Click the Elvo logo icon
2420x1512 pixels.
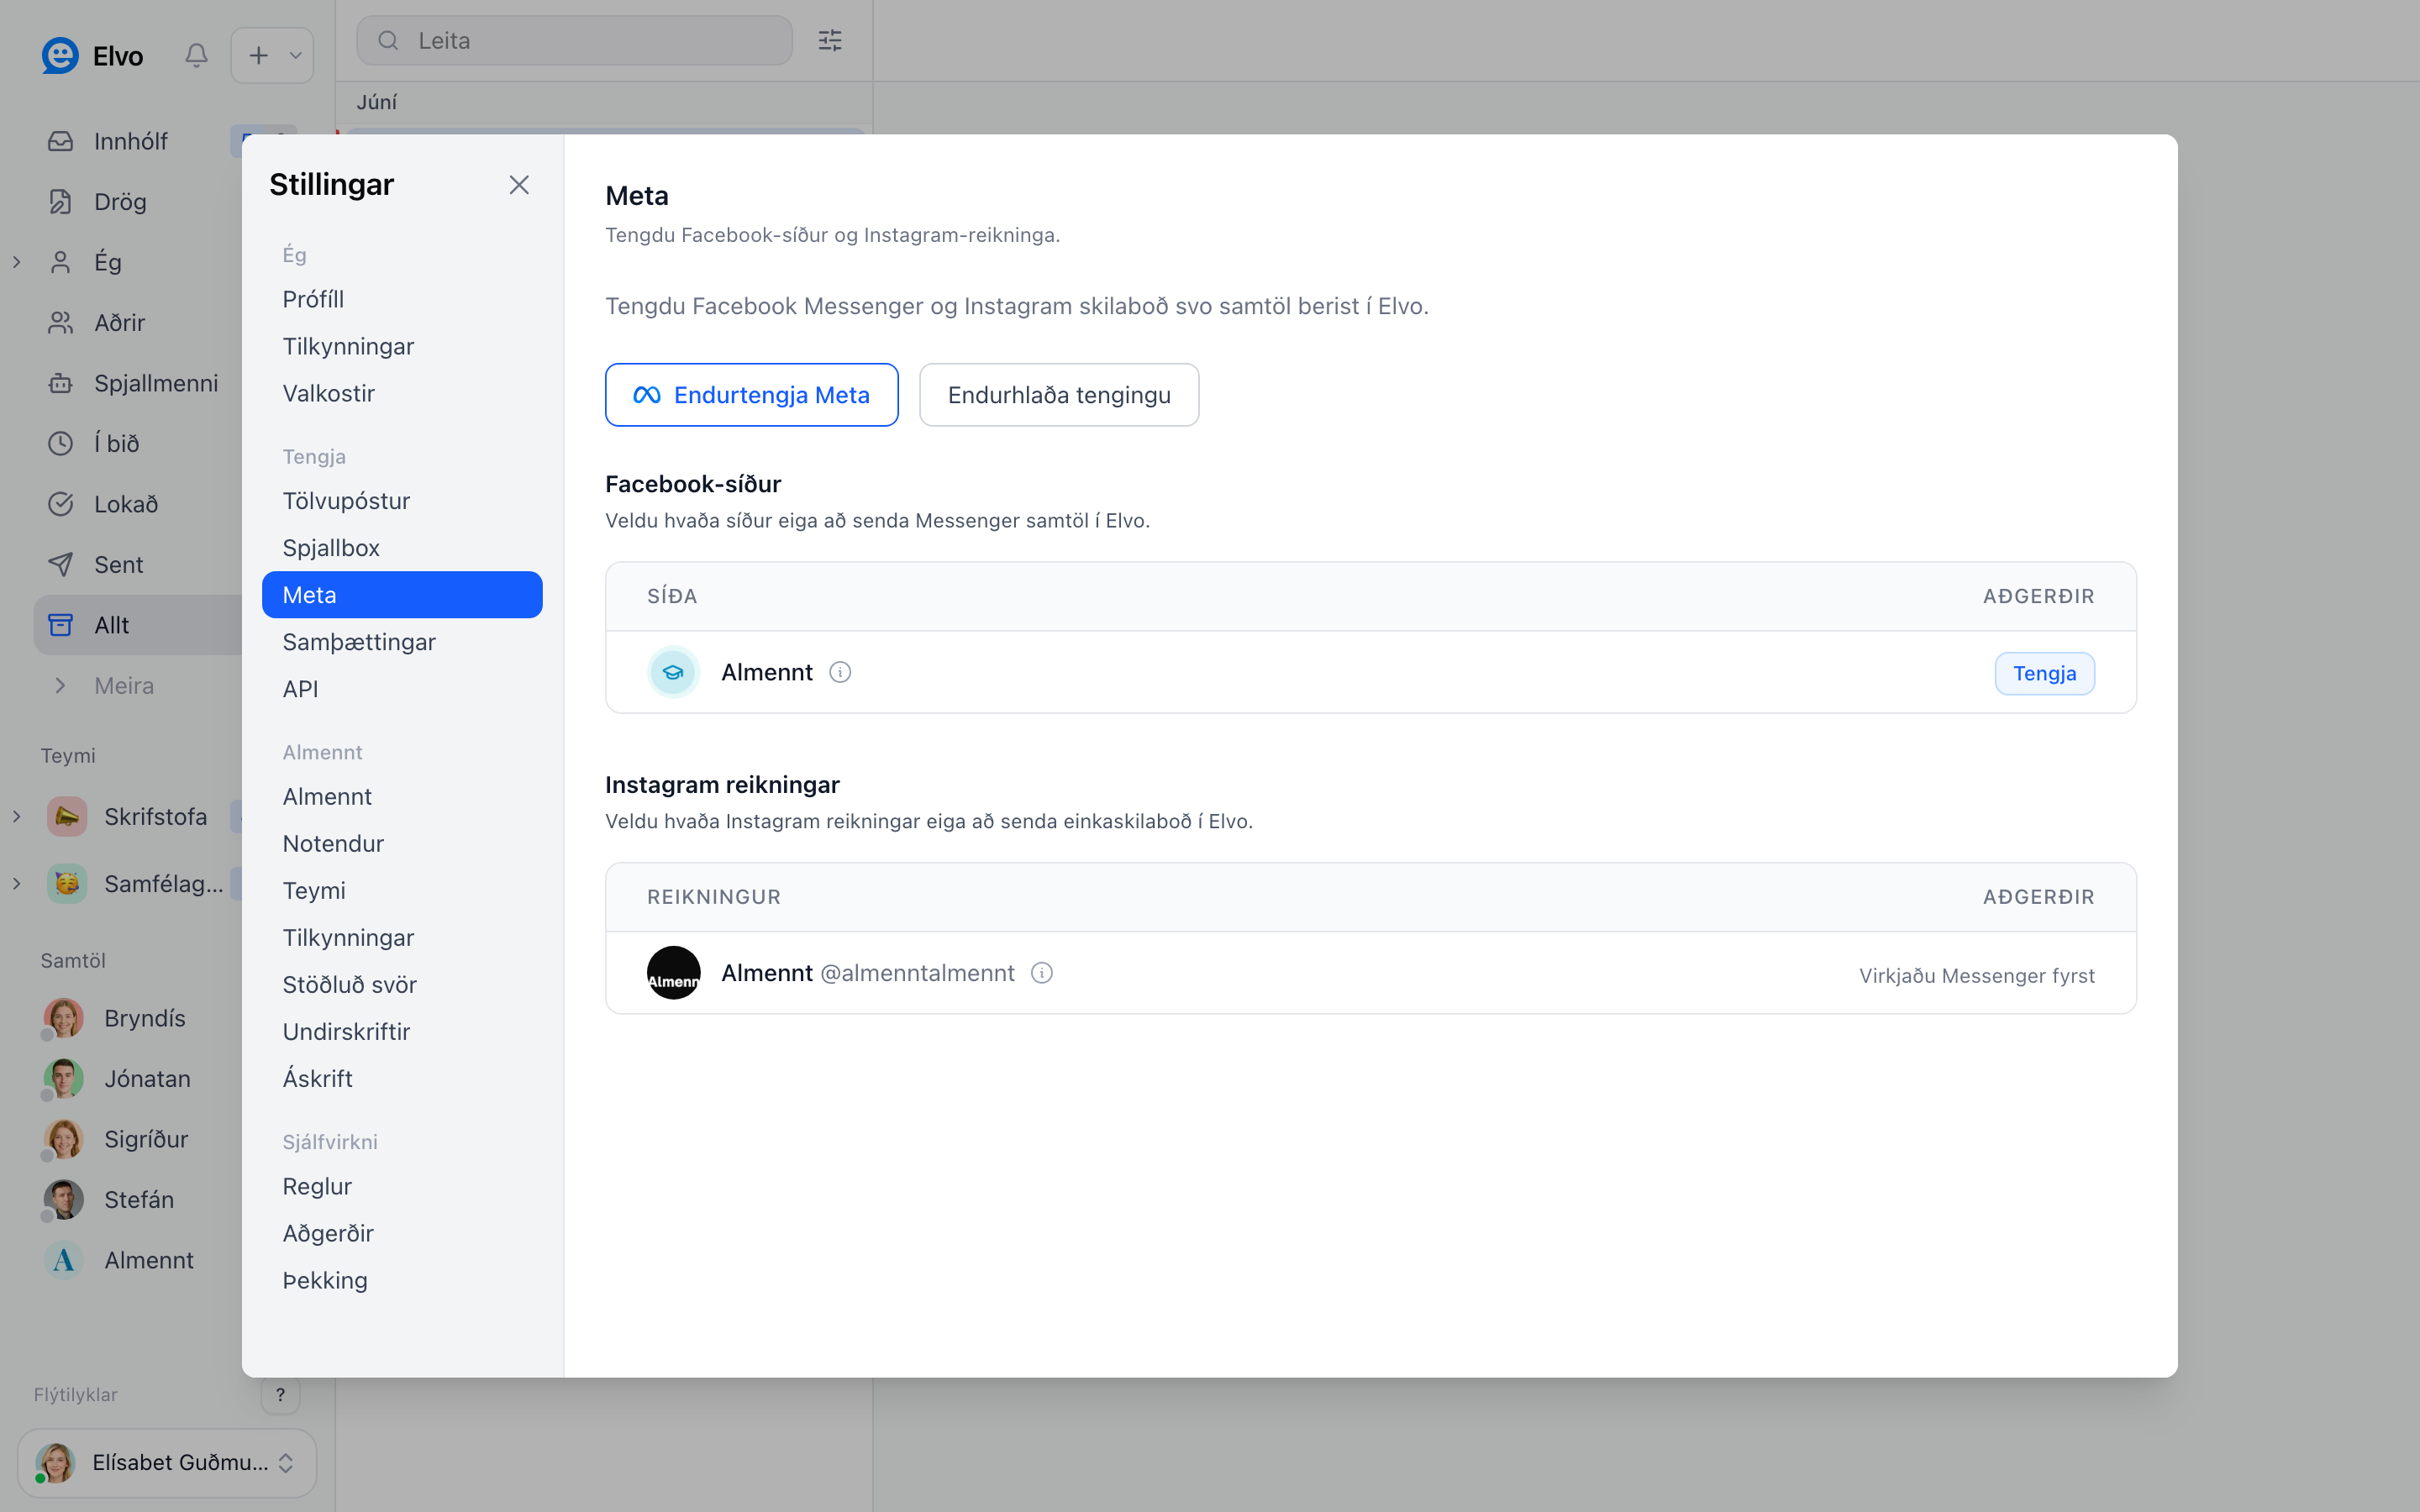click(x=60, y=55)
